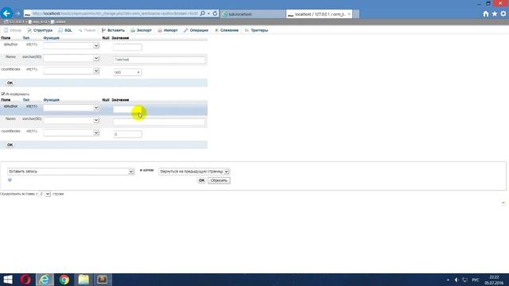Click the volume icon in system tray

(457, 280)
